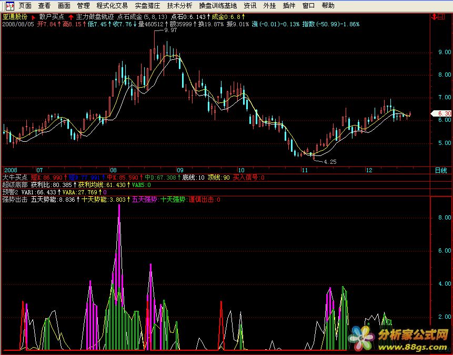Click the 12 month marker on time axis

click(369, 170)
